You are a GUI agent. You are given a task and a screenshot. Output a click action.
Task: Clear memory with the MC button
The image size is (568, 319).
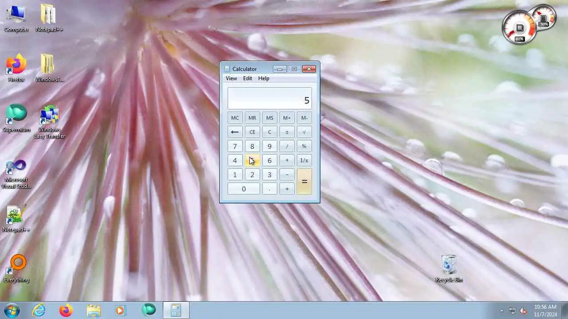click(235, 118)
